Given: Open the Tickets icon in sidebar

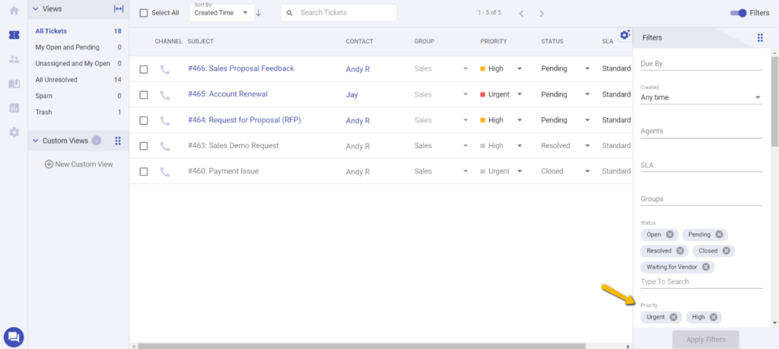Looking at the screenshot, I should pyautogui.click(x=14, y=35).
